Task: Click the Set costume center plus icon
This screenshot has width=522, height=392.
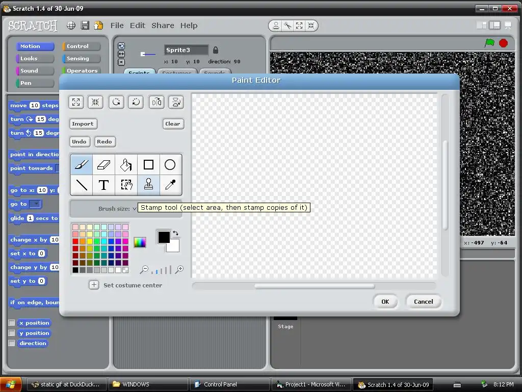Action: 94,285
